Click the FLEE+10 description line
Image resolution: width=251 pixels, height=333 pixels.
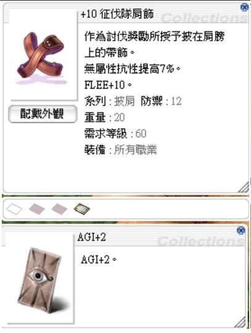click(x=108, y=85)
